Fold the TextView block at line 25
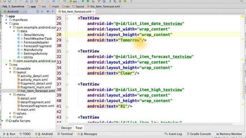 click(67, 18)
